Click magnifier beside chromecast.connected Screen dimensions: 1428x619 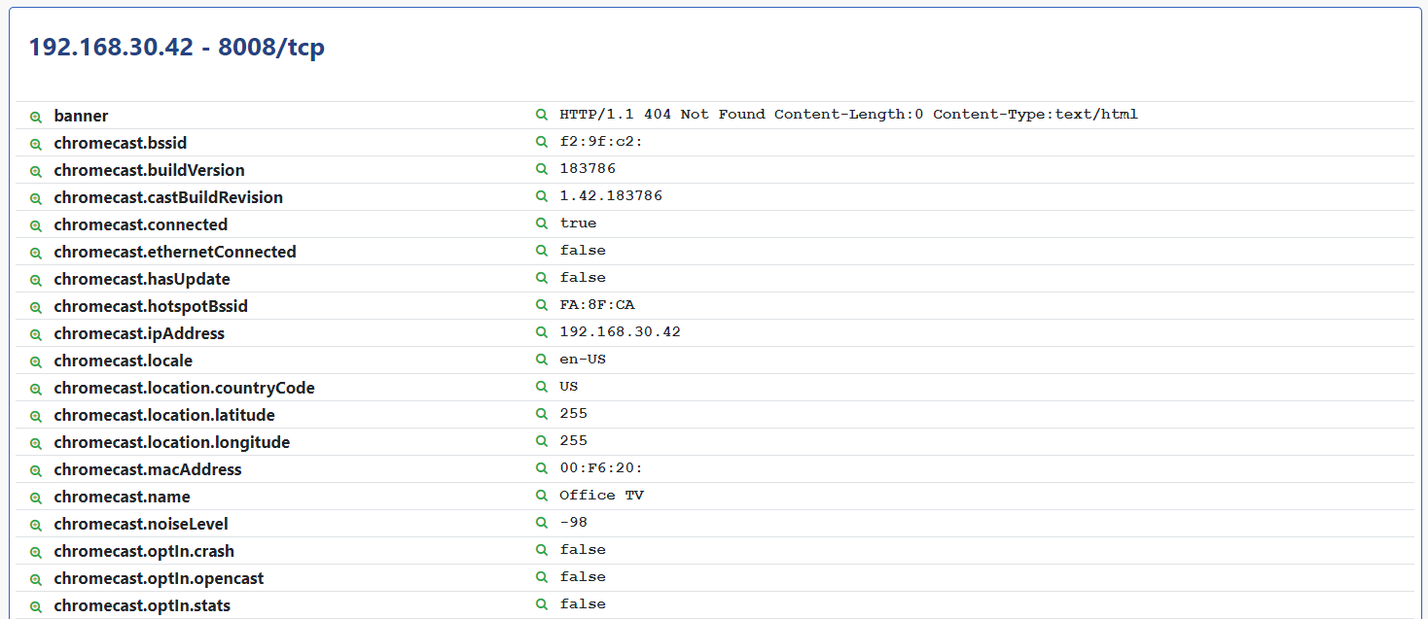click(x=36, y=224)
